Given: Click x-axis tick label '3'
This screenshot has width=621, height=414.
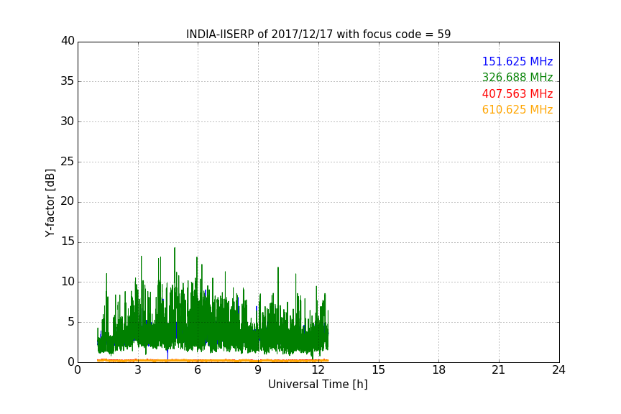Looking at the screenshot, I should [x=138, y=370].
